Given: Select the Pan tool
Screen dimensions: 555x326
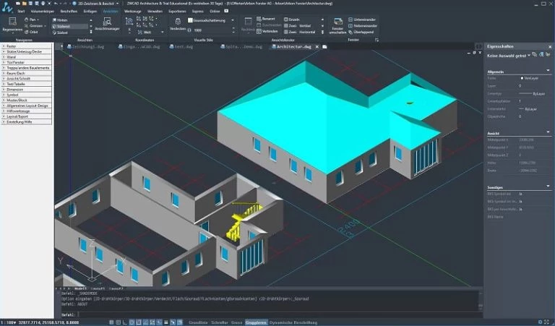Looking at the screenshot, I should tap(32, 20).
